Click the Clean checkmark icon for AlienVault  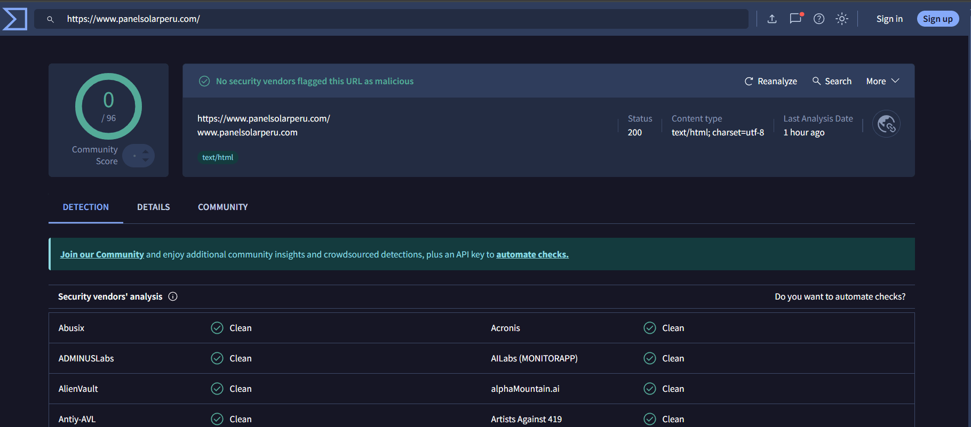217,389
